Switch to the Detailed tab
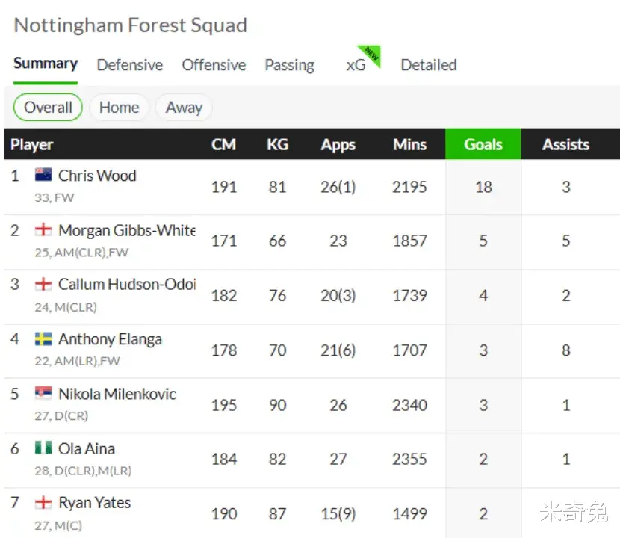Viewport: 620px width, 538px height. coord(429,65)
